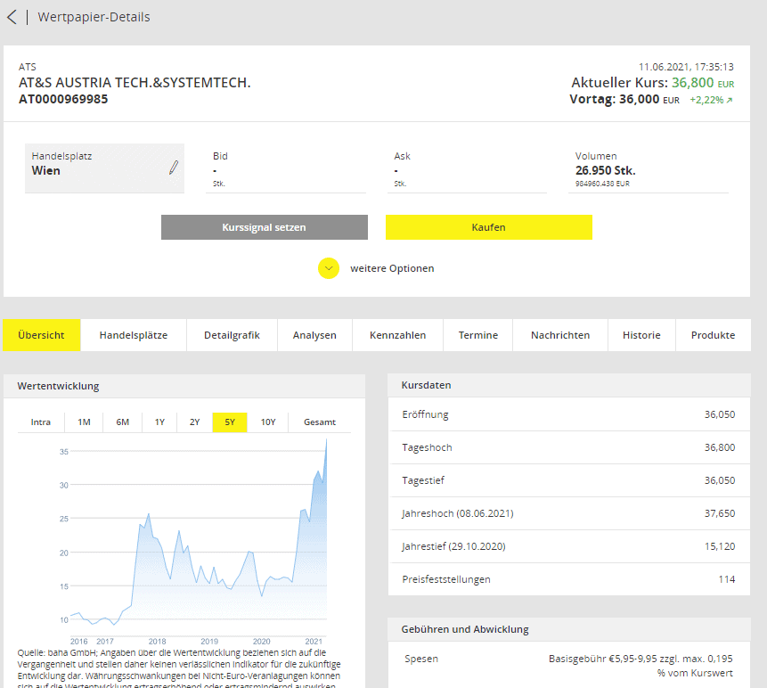
Task: Click the green trend arrow beside +2,22%
Action: tap(730, 101)
